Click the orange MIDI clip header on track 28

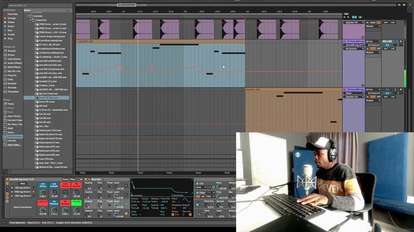294,90
